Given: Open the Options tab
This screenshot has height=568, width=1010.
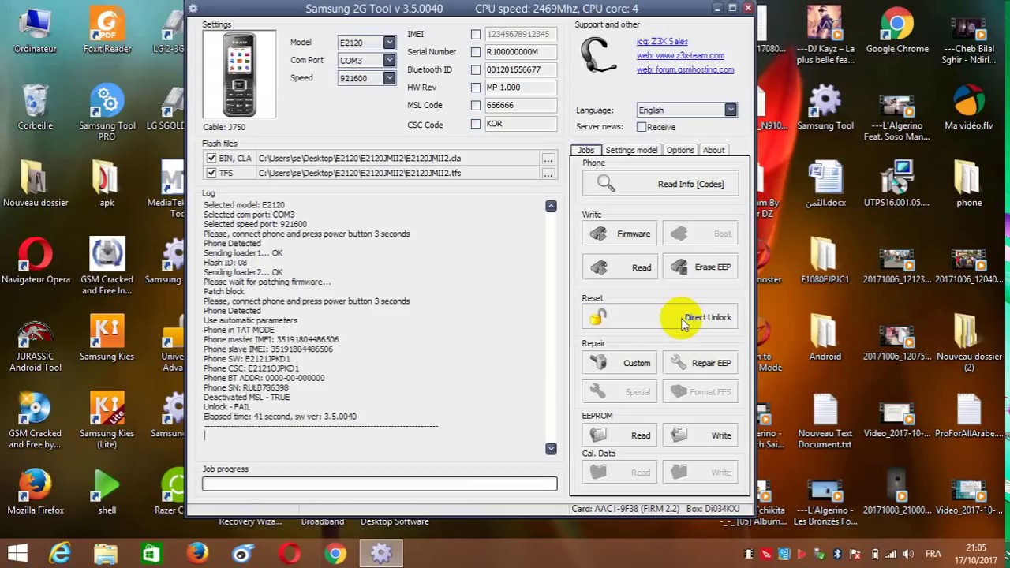Looking at the screenshot, I should coord(680,150).
